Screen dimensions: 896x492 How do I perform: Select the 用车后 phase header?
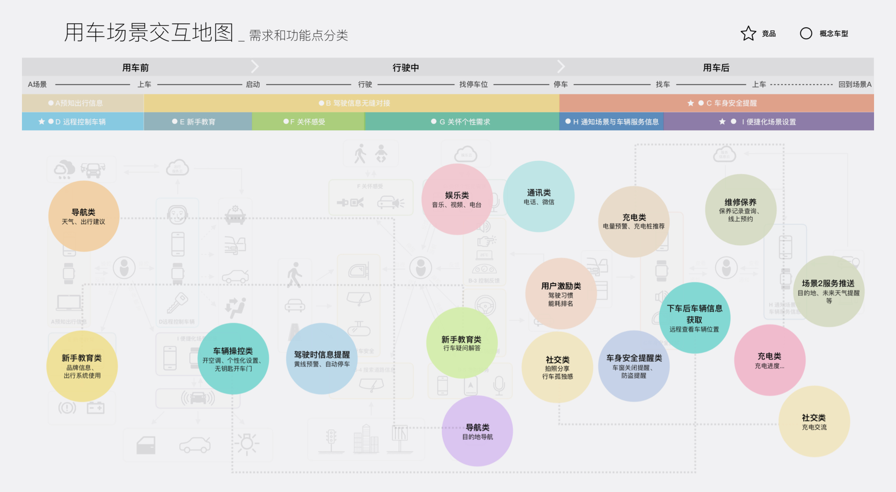click(x=716, y=67)
